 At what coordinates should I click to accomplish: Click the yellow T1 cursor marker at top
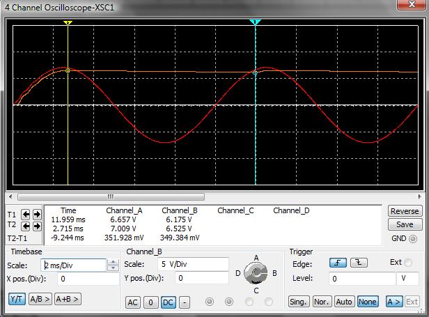68,23
